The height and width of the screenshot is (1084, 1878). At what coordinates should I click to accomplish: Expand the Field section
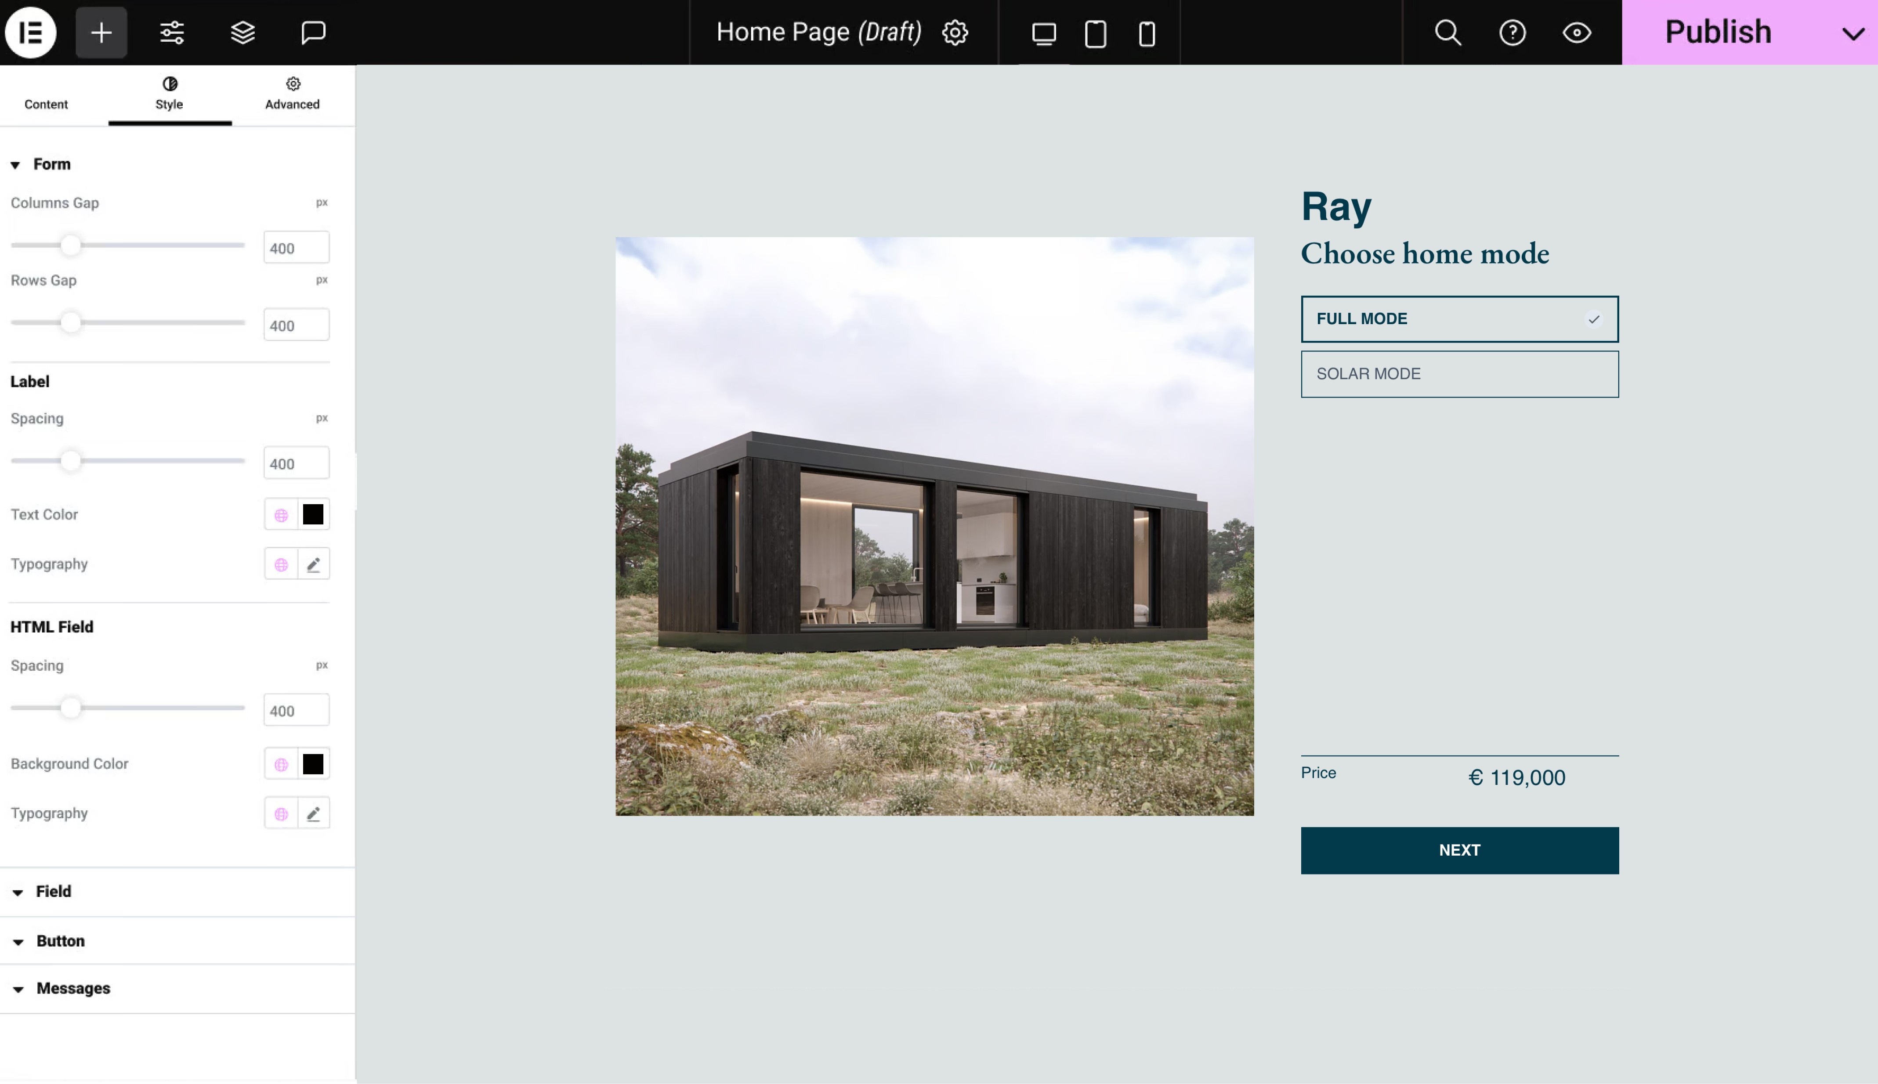[x=52, y=890]
